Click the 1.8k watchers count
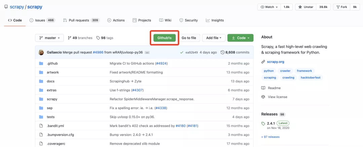The height and width of the screenshot is (147, 363). point(287,7)
